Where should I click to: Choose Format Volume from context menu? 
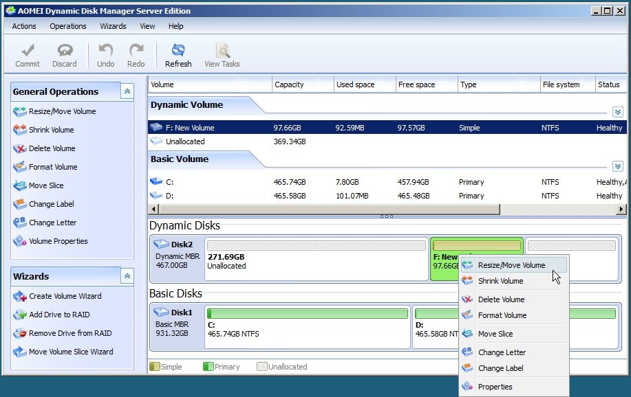502,315
